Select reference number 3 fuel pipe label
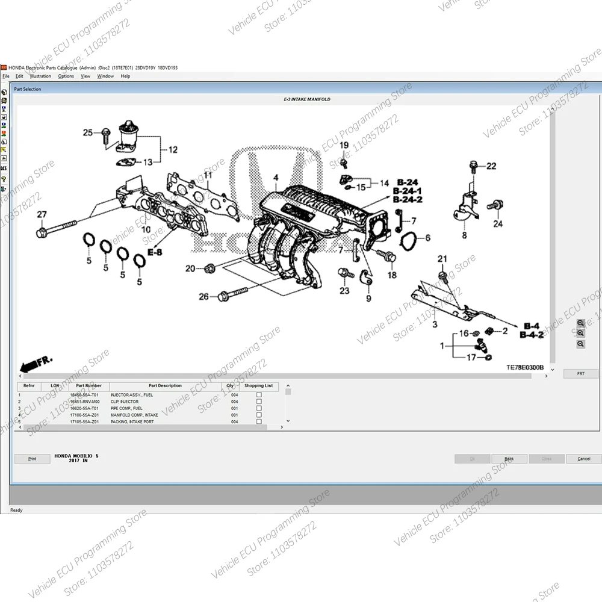Viewport: 602px width, 602px height. (x=435, y=324)
